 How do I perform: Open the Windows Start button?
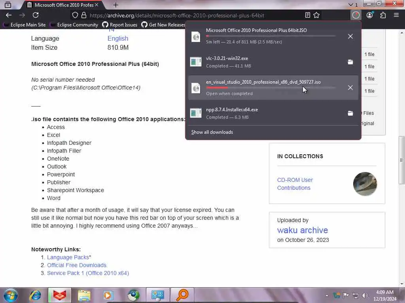(x=11, y=295)
